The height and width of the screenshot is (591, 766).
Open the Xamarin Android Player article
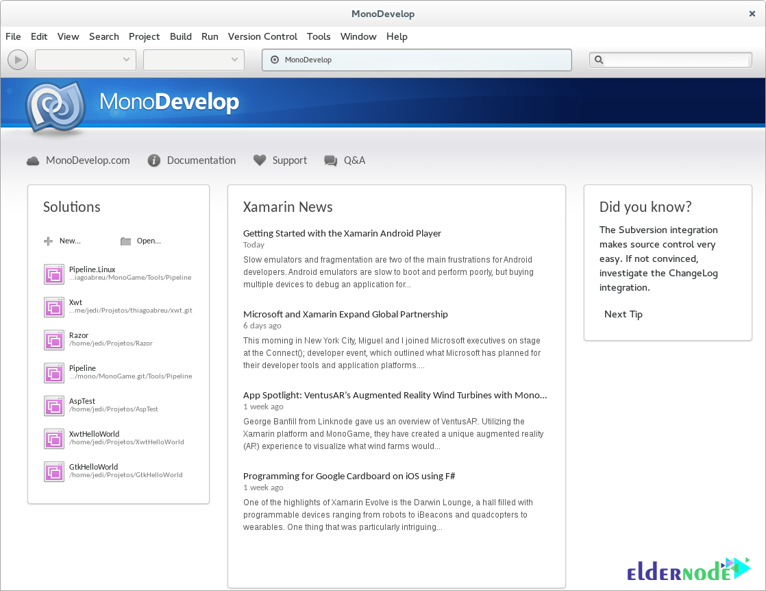coord(342,233)
